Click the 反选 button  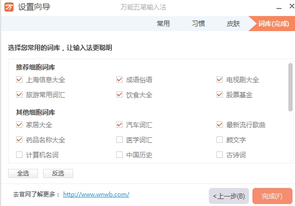58,173
